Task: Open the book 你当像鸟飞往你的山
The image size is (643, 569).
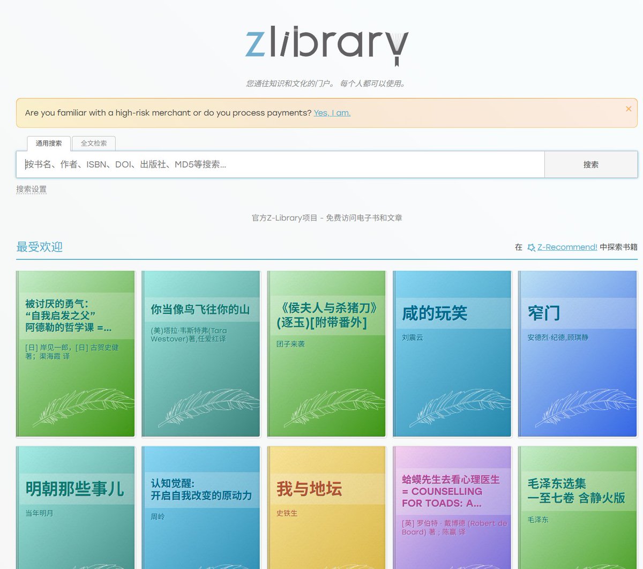Action: pyautogui.click(x=201, y=354)
